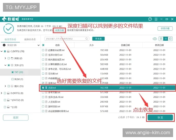The height and width of the screenshot is (140, 176).
Task: Click file icon of 生活小技巧.txt
Action: click(x=46, y=55)
